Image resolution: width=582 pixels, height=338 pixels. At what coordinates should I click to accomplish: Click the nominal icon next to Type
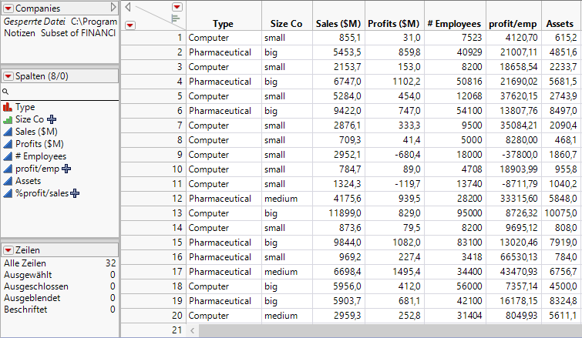[x=8, y=107]
